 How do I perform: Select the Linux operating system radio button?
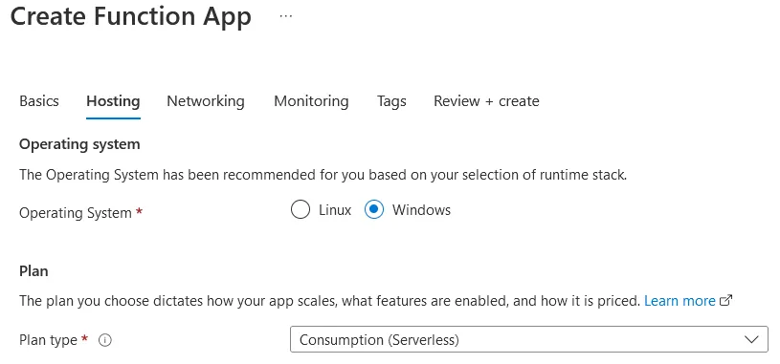point(301,209)
